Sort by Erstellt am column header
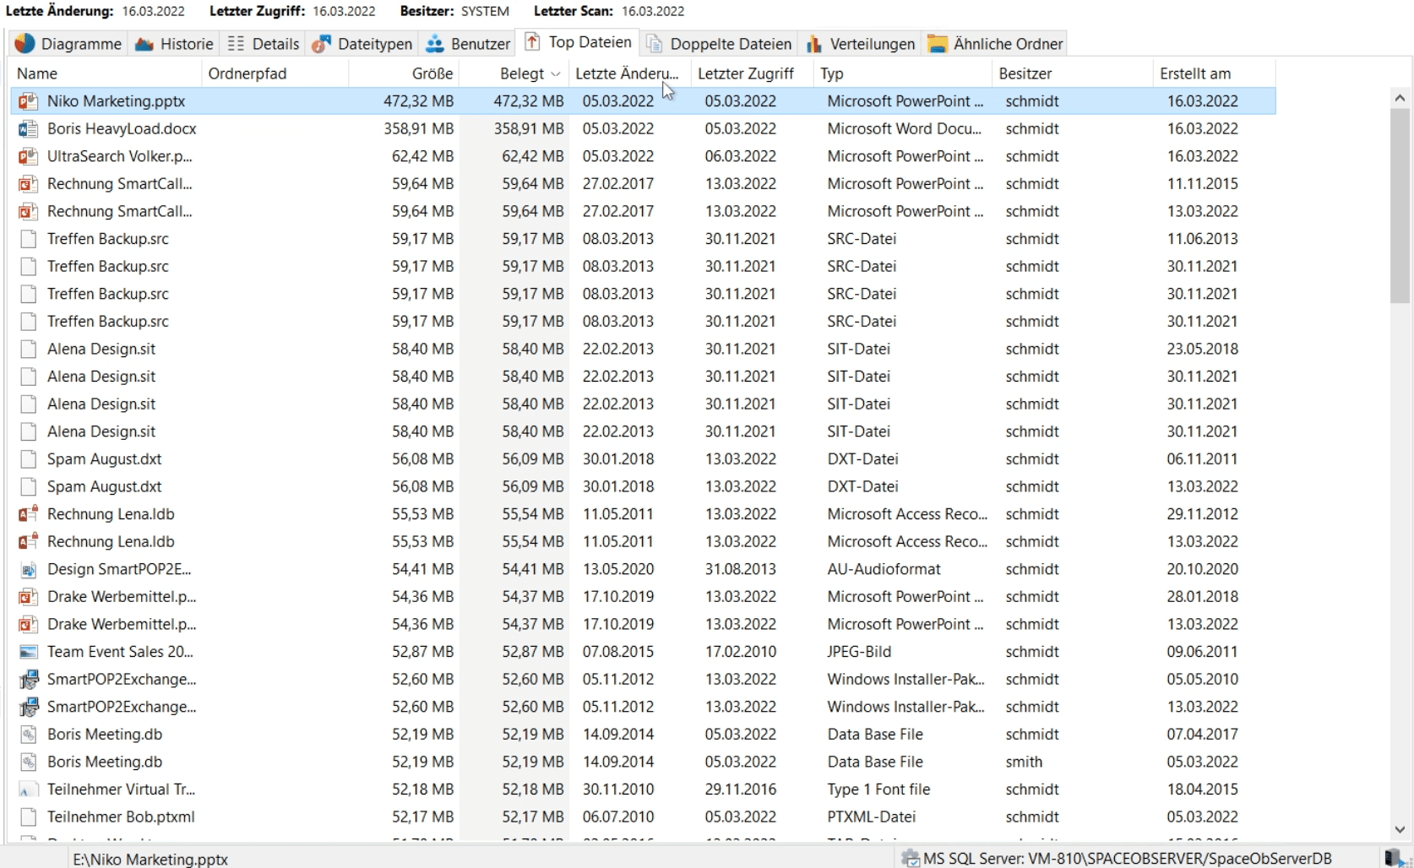Image resolution: width=1414 pixels, height=868 pixels. (1214, 73)
